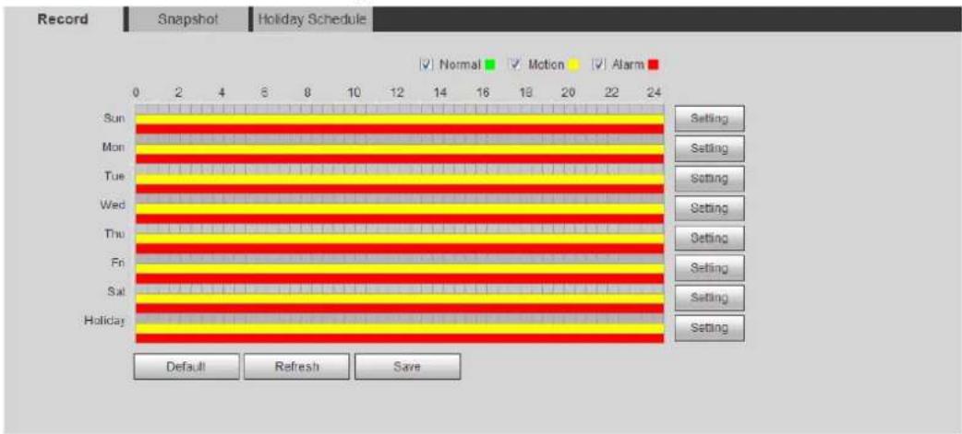Image resolution: width=962 pixels, height=434 pixels.
Task: Click Friday's yellow motion timeline bar
Action: 400,268
